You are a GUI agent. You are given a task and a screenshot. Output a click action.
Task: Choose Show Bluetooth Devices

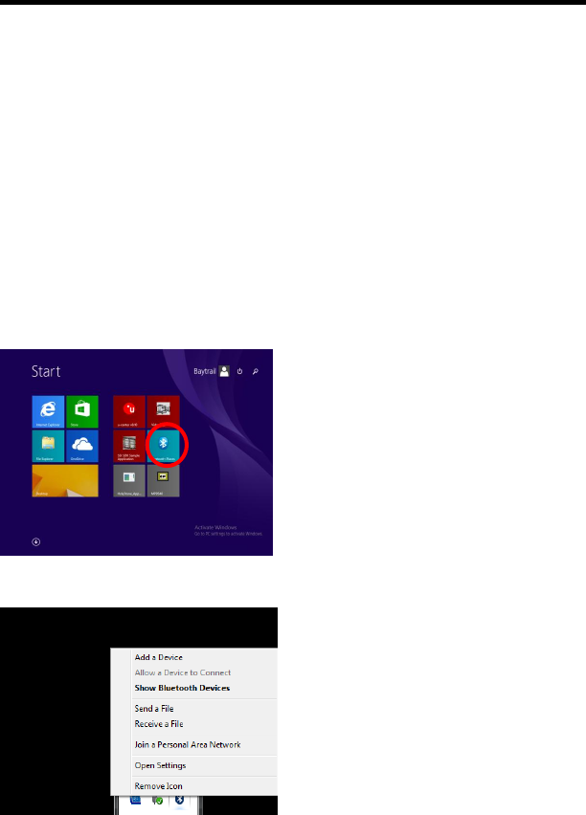[182, 688]
